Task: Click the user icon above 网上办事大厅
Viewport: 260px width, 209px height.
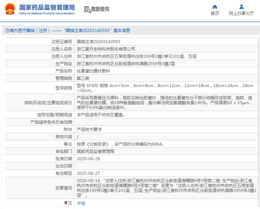Action: click(x=242, y=7)
